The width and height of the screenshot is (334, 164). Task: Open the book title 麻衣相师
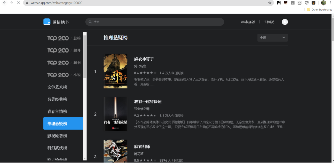point(142,147)
